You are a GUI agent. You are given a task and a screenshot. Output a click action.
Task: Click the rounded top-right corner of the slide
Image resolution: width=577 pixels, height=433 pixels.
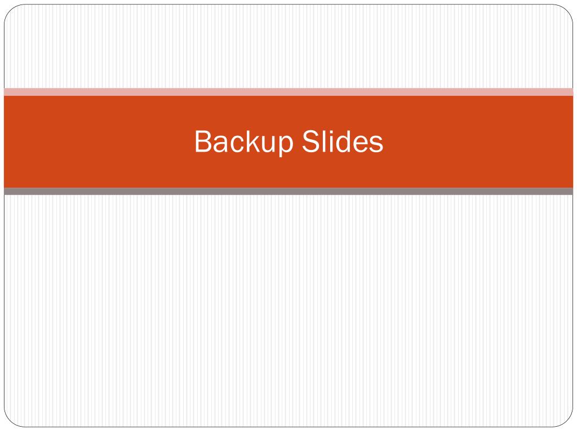click(566, 12)
